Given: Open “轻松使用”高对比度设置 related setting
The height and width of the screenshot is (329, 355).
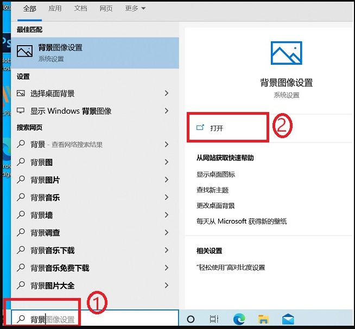Looking at the screenshot, I should (231, 268).
